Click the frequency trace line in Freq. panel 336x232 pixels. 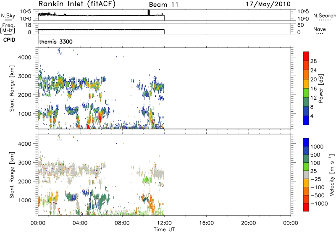click(101, 30)
